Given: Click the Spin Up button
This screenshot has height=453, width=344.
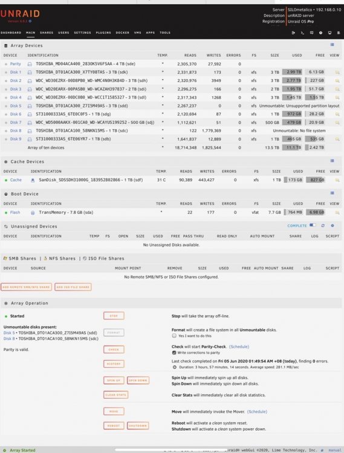Looking at the screenshot, I should 114,381.
